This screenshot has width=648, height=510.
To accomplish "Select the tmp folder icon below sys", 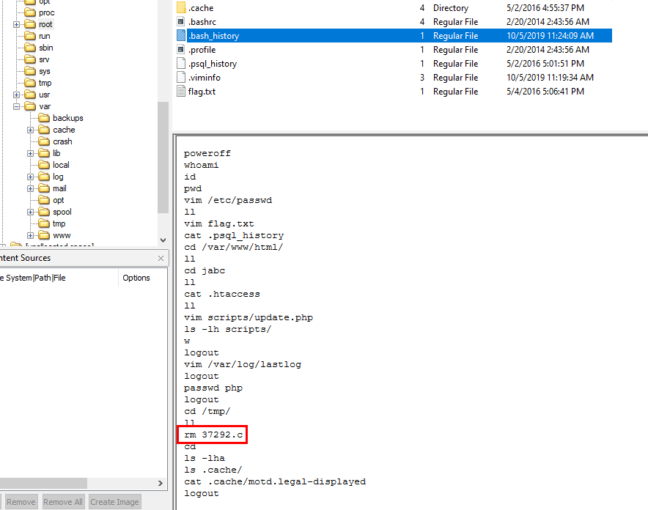I will (30, 83).
